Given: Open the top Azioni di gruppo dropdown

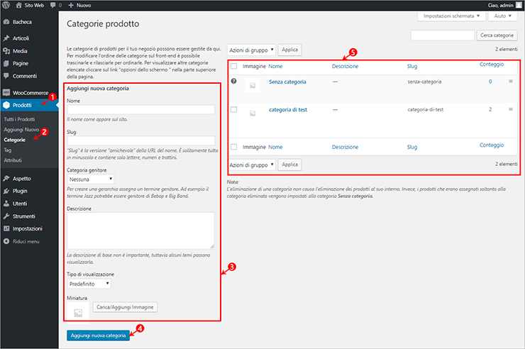Looking at the screenshot, I should (251, 50).
